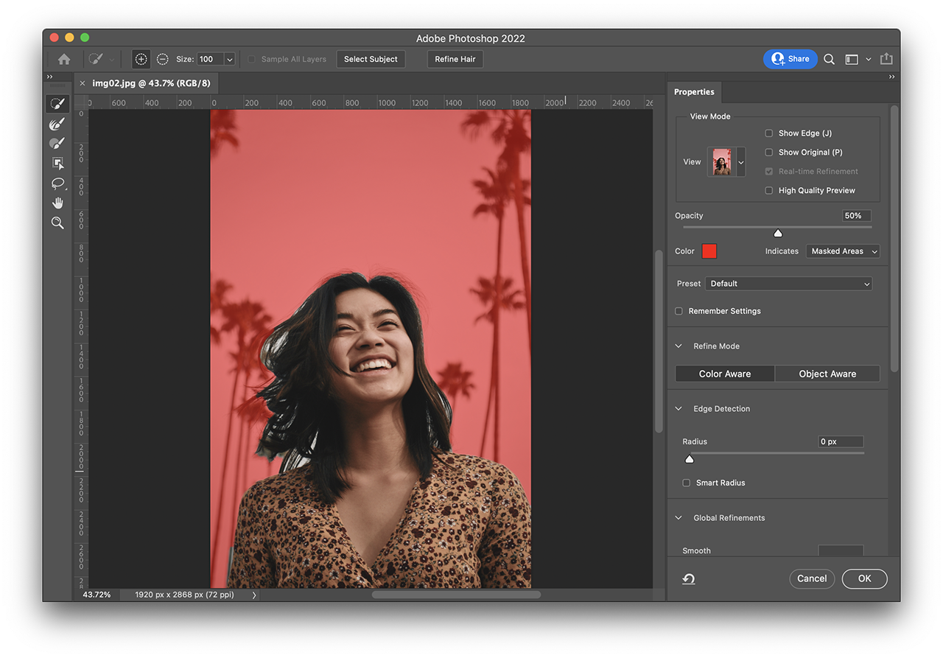Click the canvas vertical scrollbar
943x658 pixels.
point(658,341)
